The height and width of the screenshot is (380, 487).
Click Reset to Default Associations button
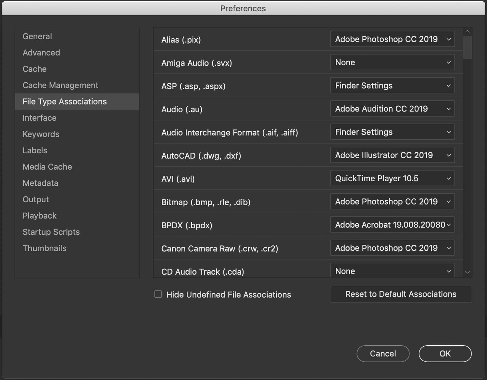click(401, 294)
